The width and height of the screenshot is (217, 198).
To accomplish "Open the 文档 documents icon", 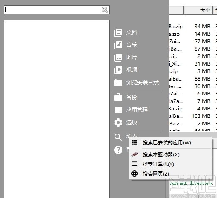I will (118, 33).
